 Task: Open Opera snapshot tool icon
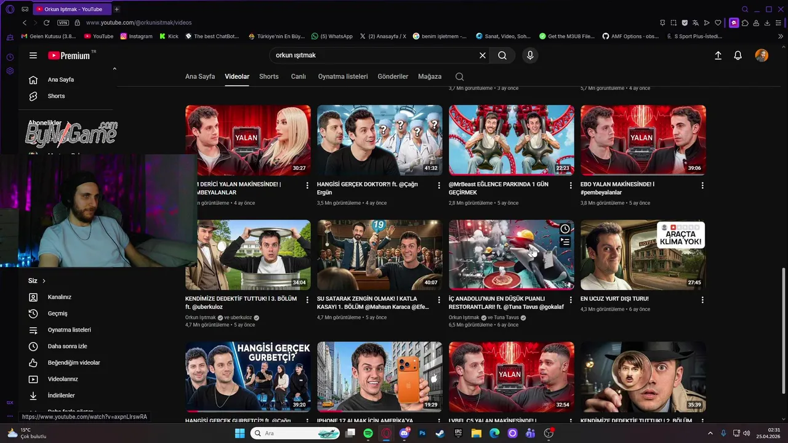(x=673, y=23)
